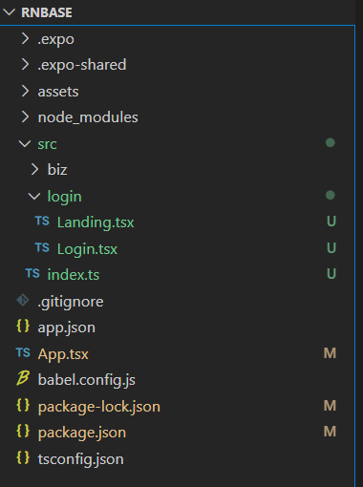Click the Babel icon of babel.config.js

pos(23,378)
